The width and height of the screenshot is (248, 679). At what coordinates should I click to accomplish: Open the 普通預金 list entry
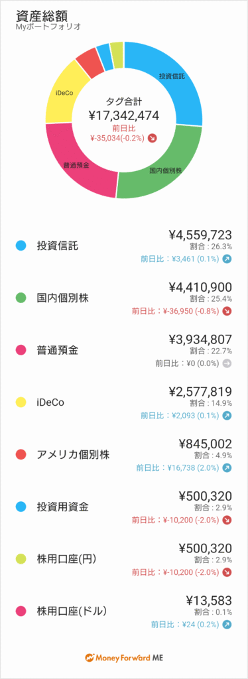coord(124,351)
